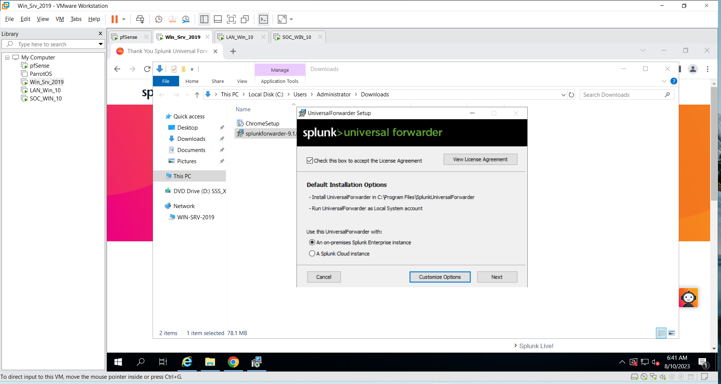Focus the library search box

coord(53,44)
